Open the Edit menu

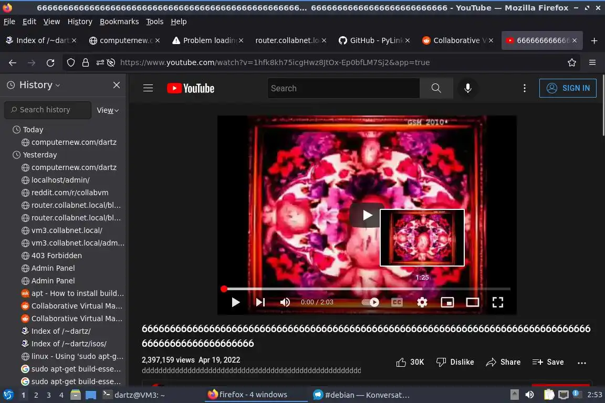click(x=29, y=22)
